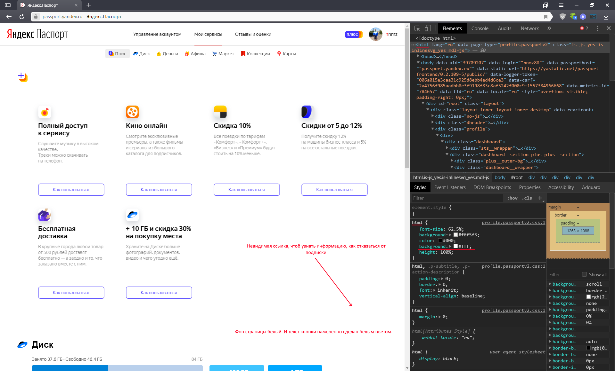Click the +10 ГБ disk card icon
Image resolution: width=615 pixels, height=371 pixels.
132,215
